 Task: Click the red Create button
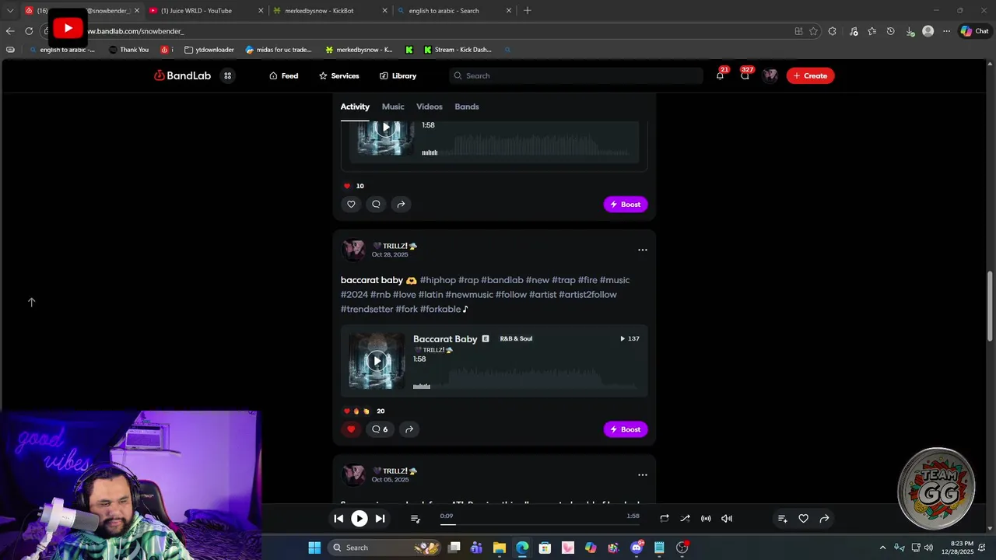point(810,75)
